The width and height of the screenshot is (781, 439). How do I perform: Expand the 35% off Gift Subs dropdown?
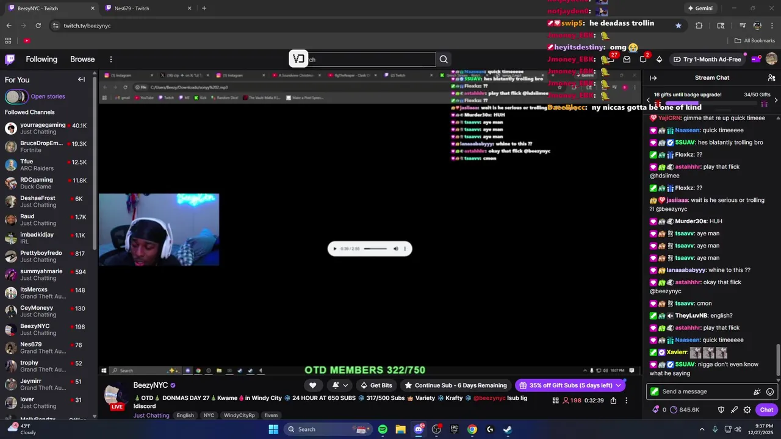pyautogui.click(x=618, y=385)
